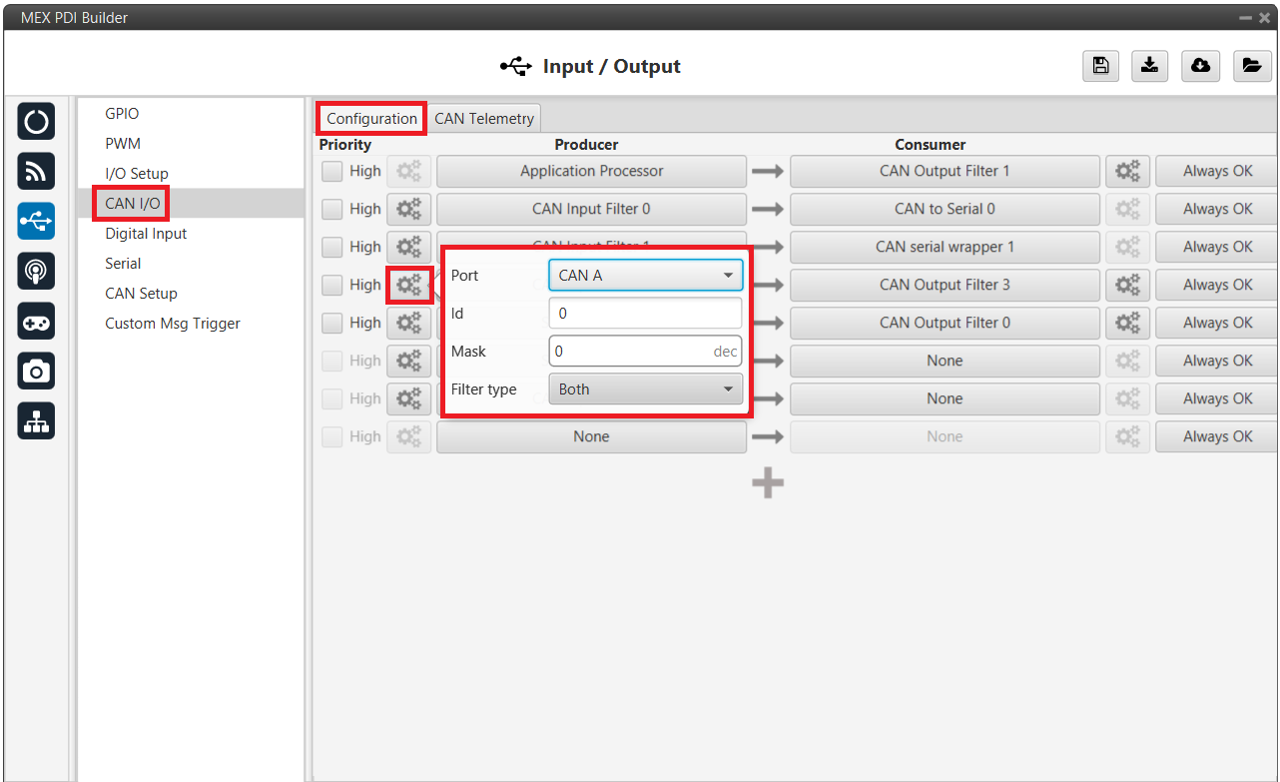Open the wireless feed sidebar icon
The width and height of the screenshot is (1280, 782).
(36, 172)
